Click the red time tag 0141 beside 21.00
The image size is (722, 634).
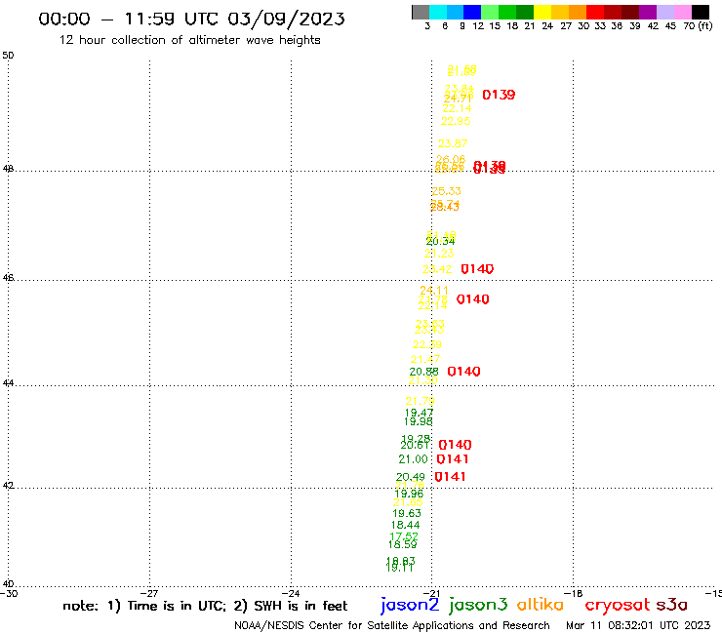coord(453,459)
